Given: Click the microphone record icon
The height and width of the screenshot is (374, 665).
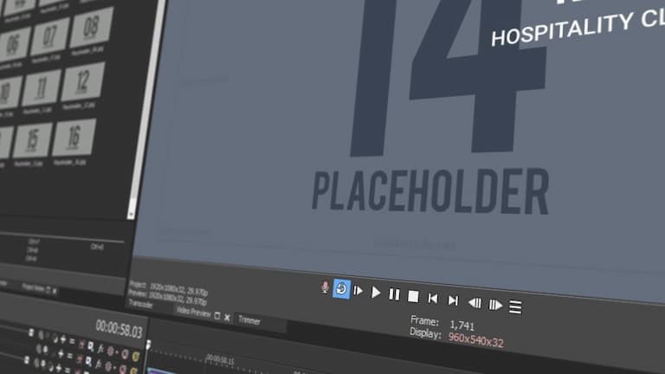Looking at the screenshot, I should tap(325, 287).
